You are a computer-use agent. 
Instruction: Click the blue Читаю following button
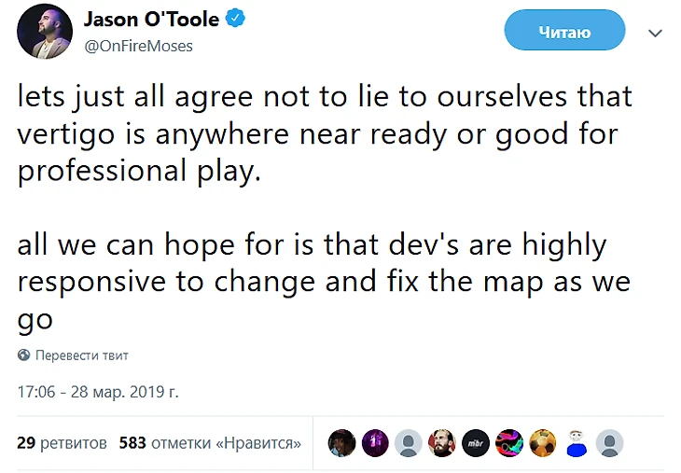point(564,31)
